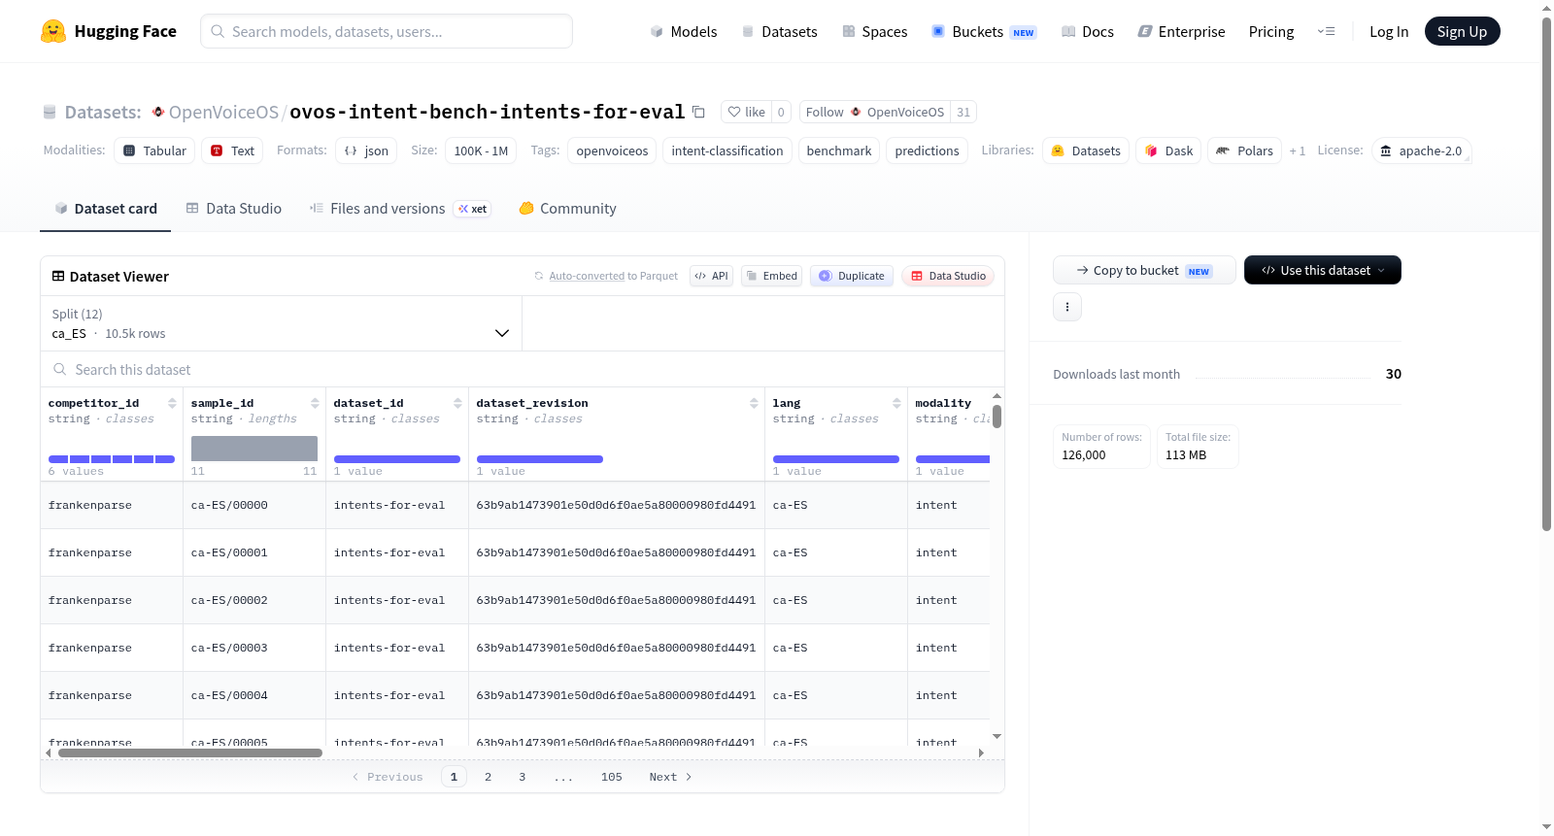
Task: Click the openvoiceos tag
Action: (612, 150)
